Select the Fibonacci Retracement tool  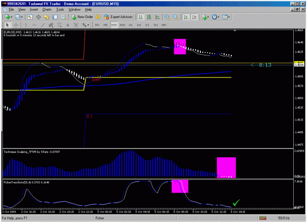click(x=59, y=25)
